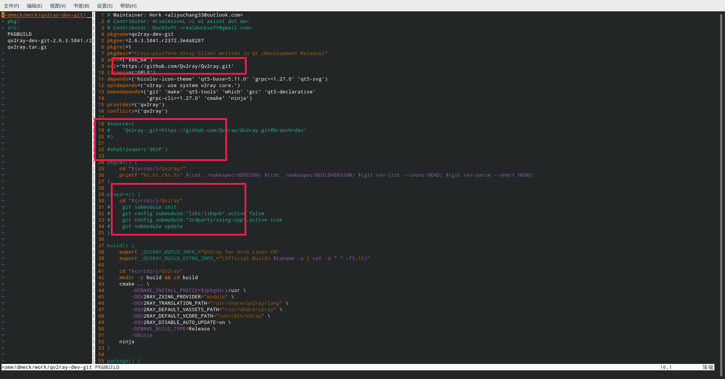
Task: Open the 视图(V) menu
Action: click(58, 6)
